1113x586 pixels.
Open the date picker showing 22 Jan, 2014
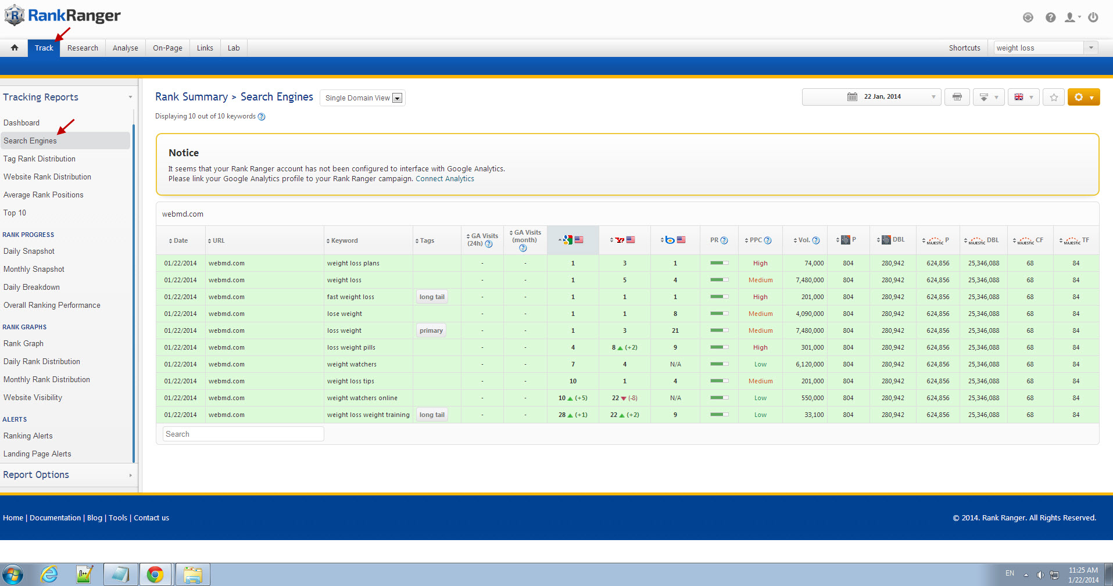tap(871, 97)
